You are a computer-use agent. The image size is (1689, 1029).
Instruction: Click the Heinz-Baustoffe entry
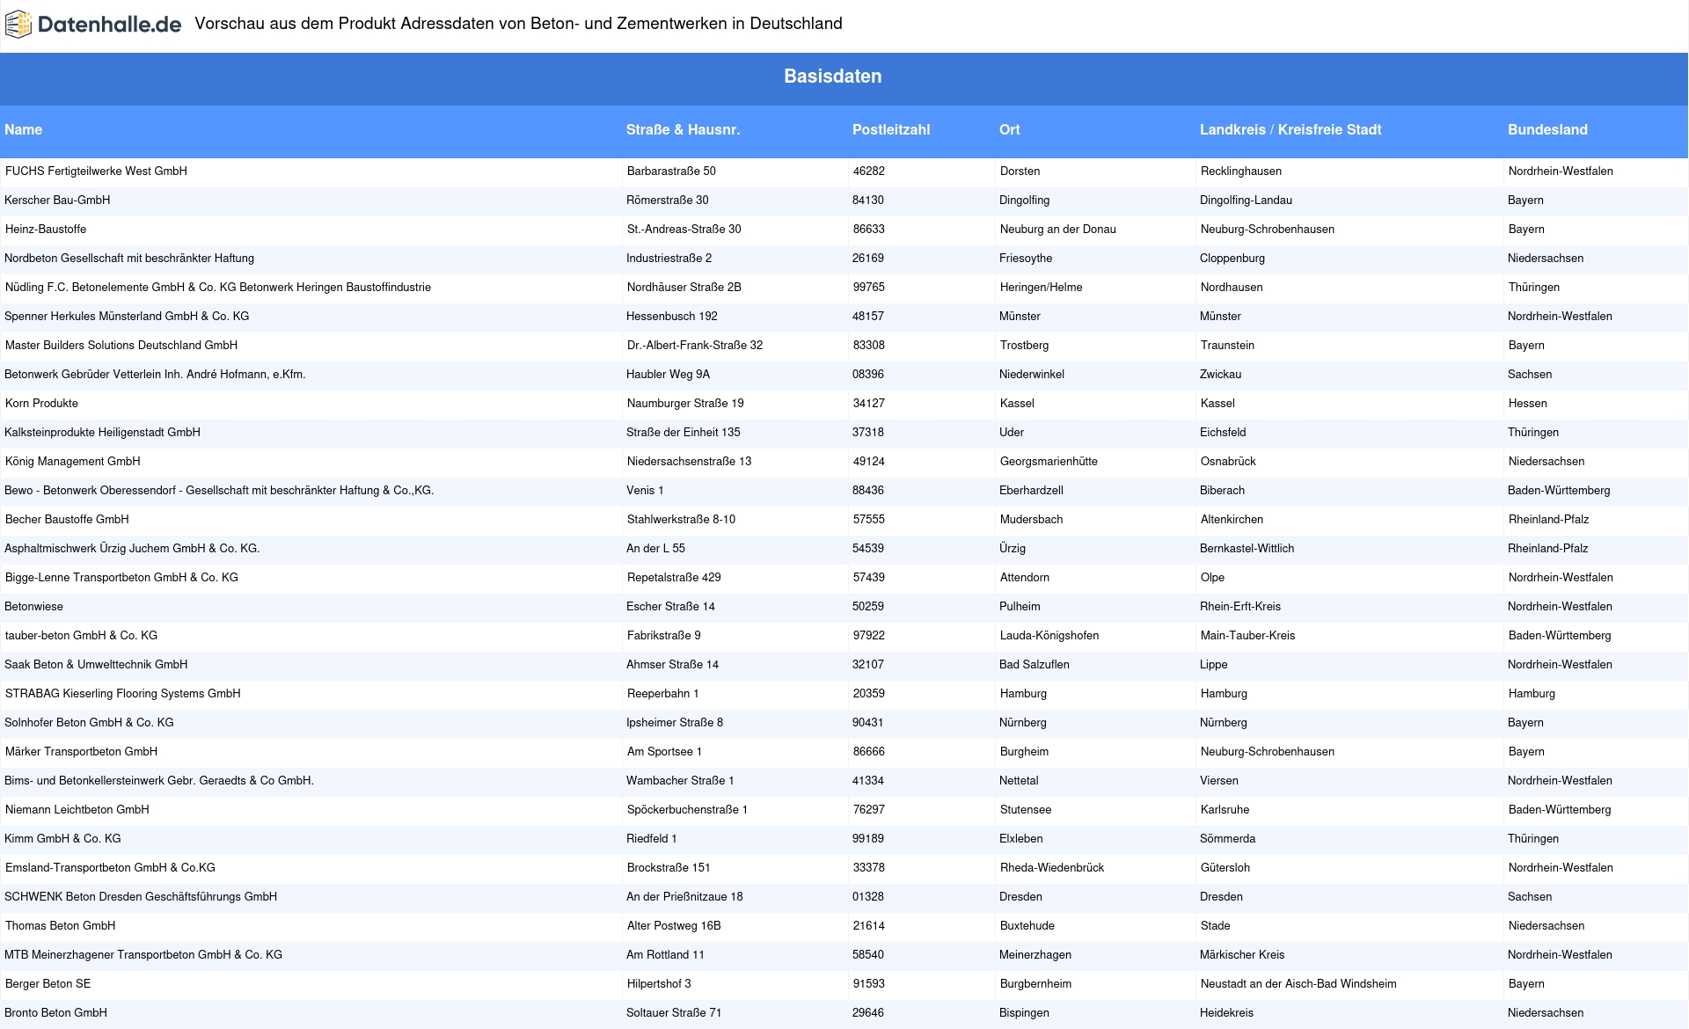point(46,230)
